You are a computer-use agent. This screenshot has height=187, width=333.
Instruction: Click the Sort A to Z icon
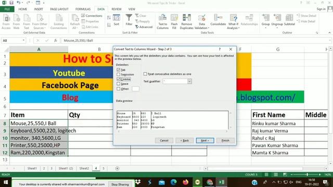(x=109, y=18)
